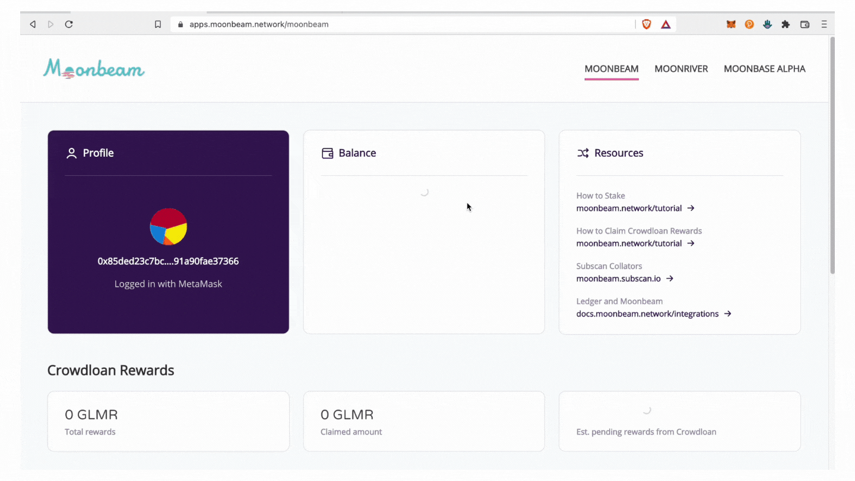
Task: Open the MetaMask fox extension
Action: [x=731, y=24]
